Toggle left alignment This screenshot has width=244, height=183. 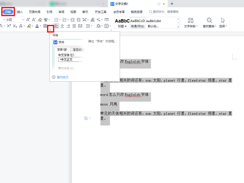[x=57, y=26]
